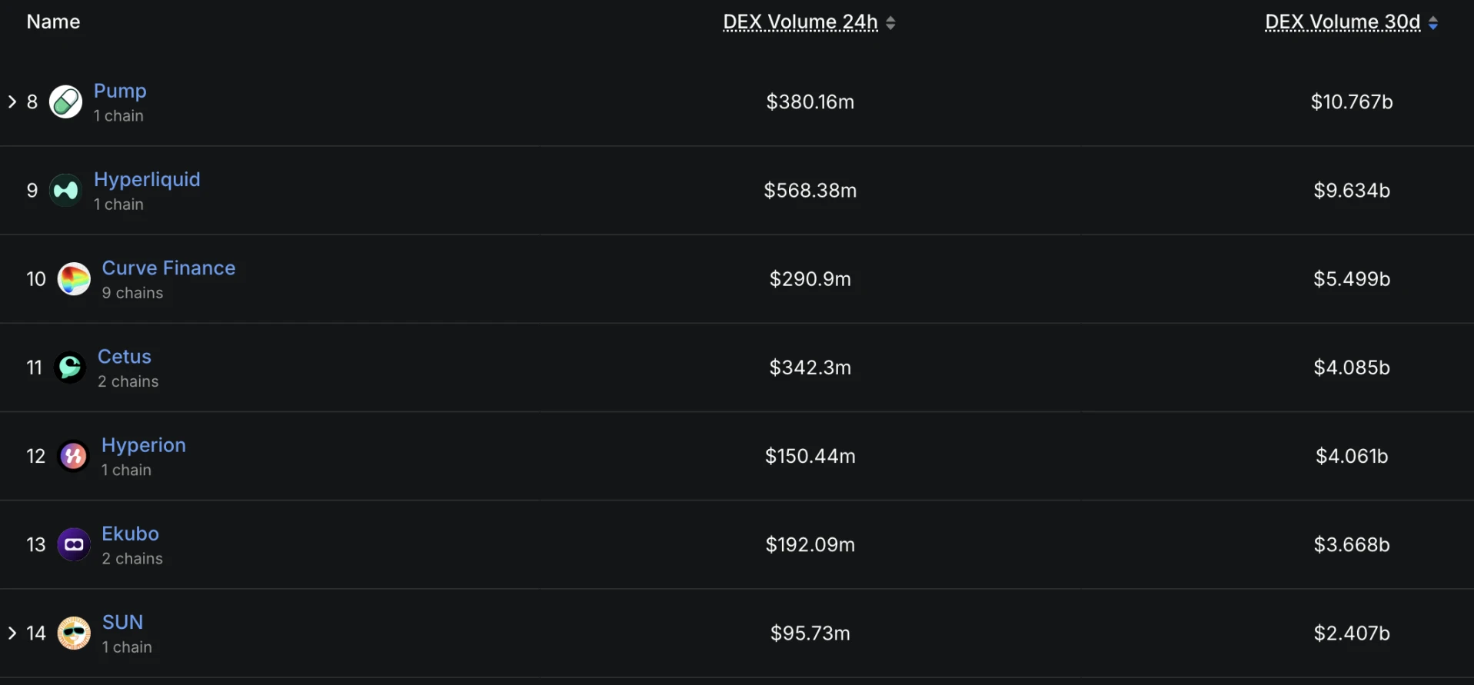Click the Curve Finance rainbow logo
The image size is (1474, 685).
click(x=75, y=279)
